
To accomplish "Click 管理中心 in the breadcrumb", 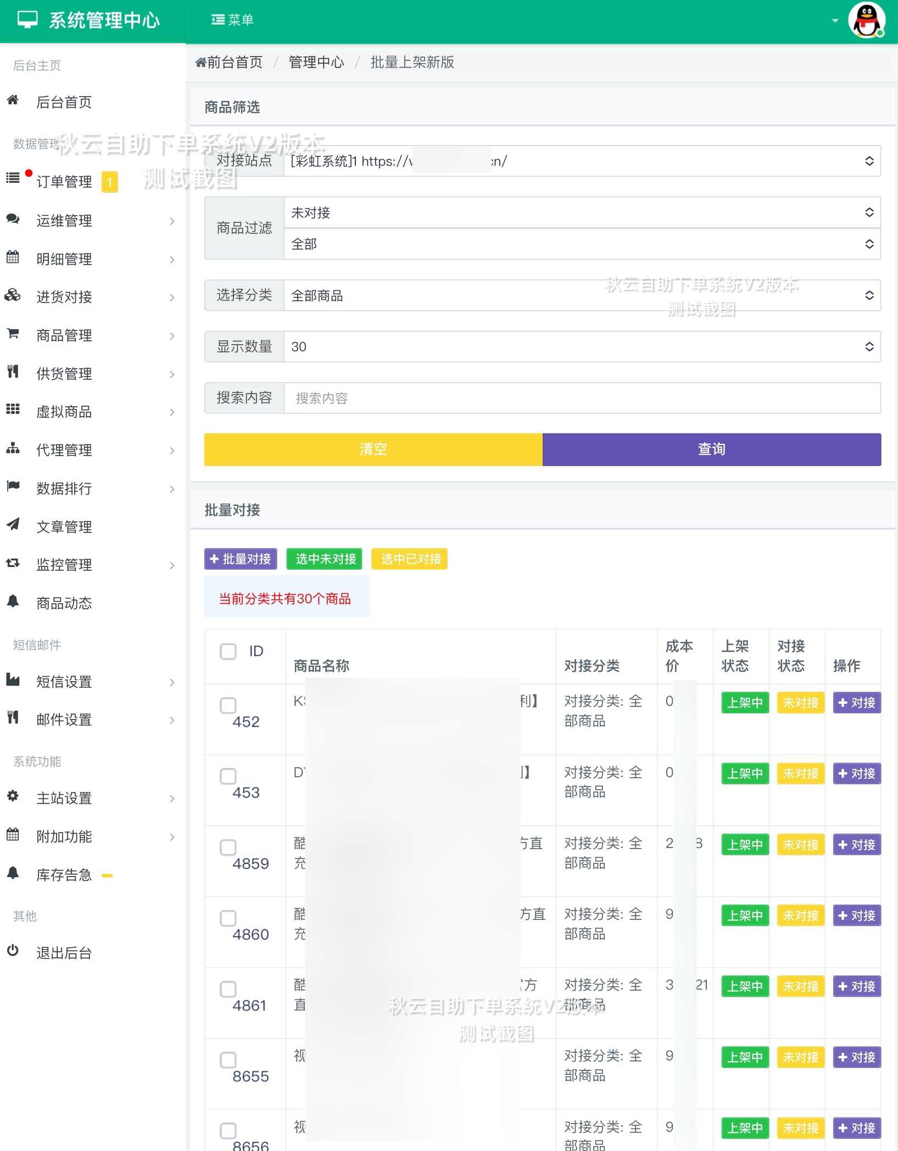I will (x=316, y=62).
